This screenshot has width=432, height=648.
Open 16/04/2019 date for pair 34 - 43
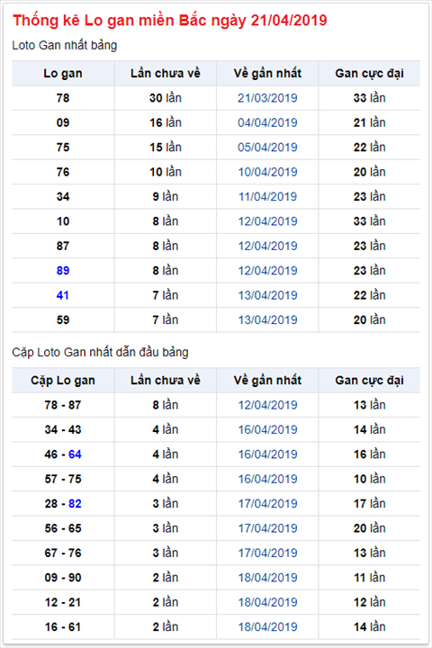pos(267,430)
